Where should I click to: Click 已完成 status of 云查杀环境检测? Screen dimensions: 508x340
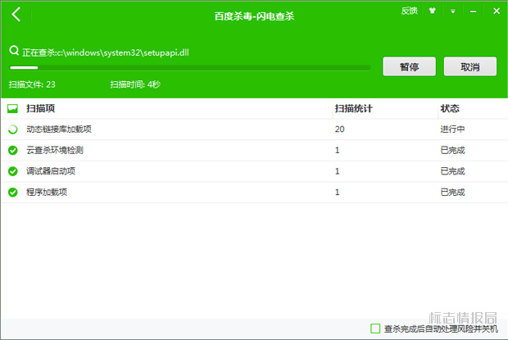coord(452,150)
